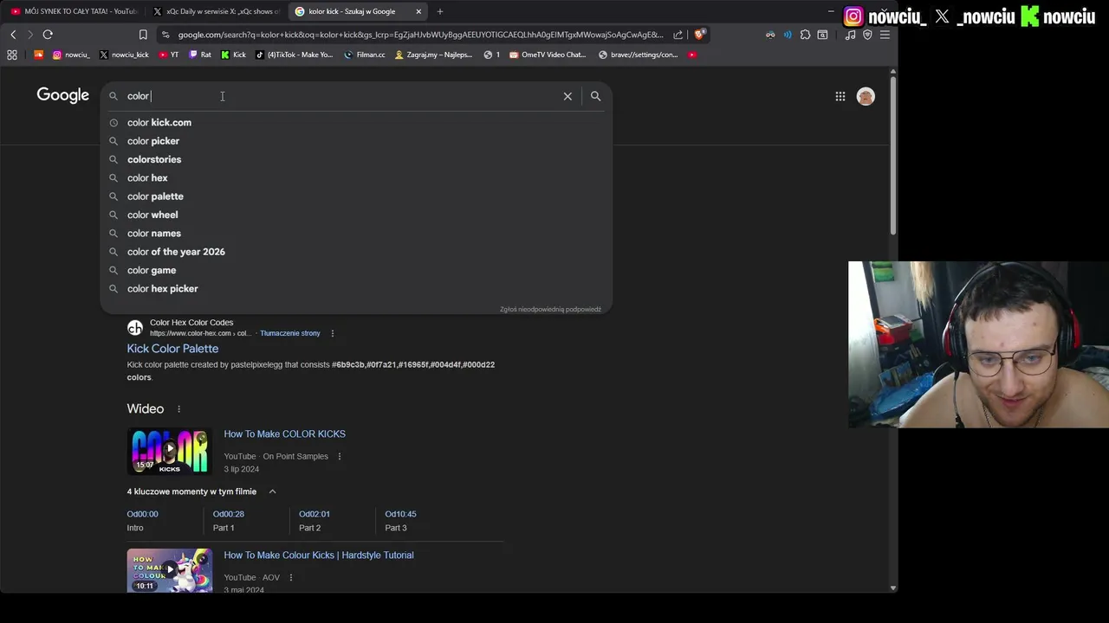Open three-dot menu beside Tłumaczenie strony

pos(332,333)
